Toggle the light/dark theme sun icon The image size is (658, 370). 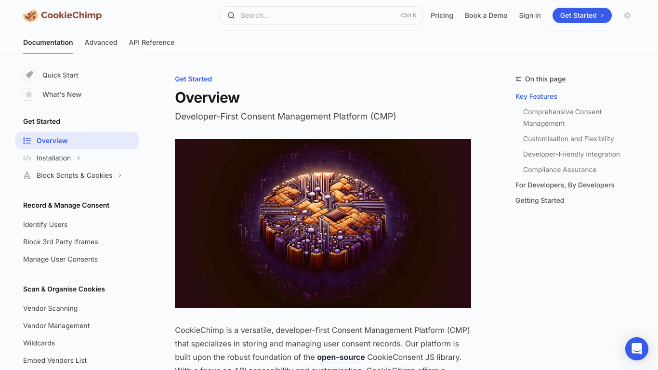click(x=627, y=15)
